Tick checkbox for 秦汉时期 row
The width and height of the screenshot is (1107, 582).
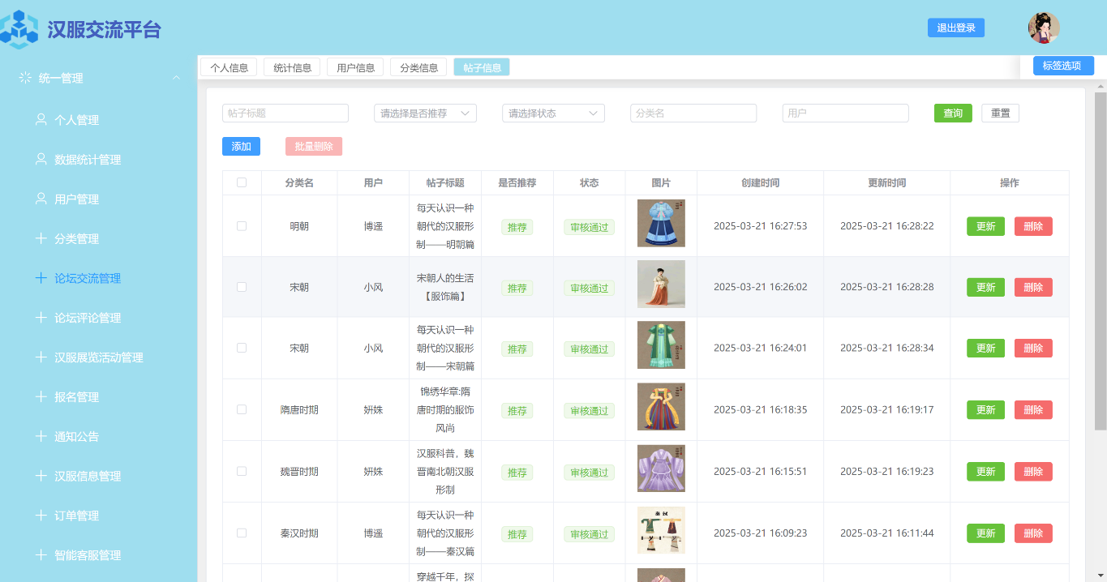(242, 533)
